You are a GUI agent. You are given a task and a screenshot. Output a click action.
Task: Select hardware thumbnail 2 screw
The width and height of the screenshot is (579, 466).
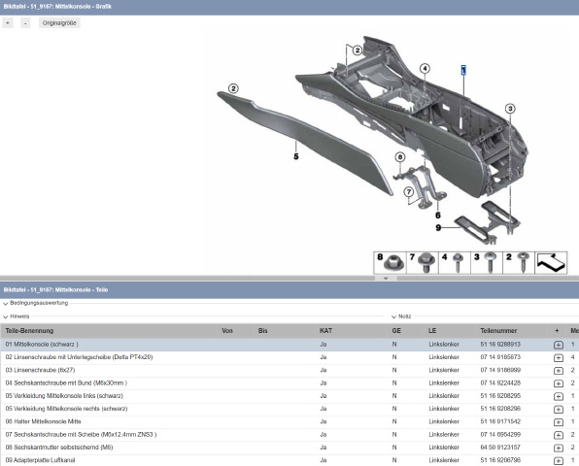(519, 263)
